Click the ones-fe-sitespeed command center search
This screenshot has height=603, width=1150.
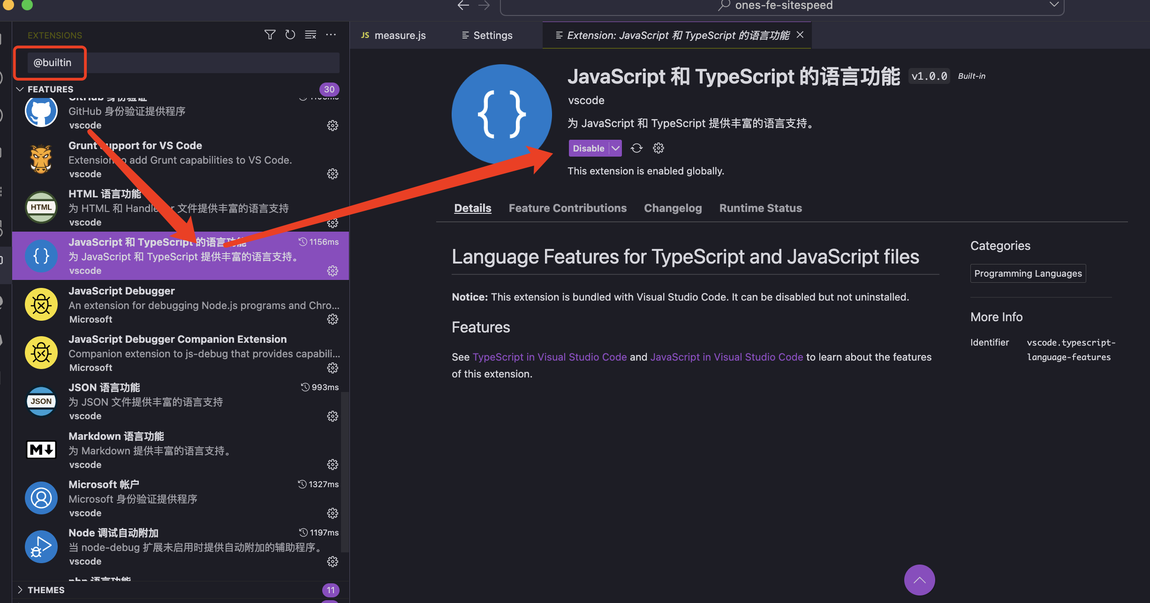(782, 6)
